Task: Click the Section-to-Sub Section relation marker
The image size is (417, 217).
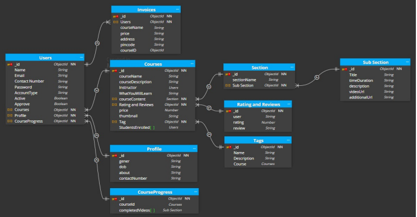Action: [317, 77]
